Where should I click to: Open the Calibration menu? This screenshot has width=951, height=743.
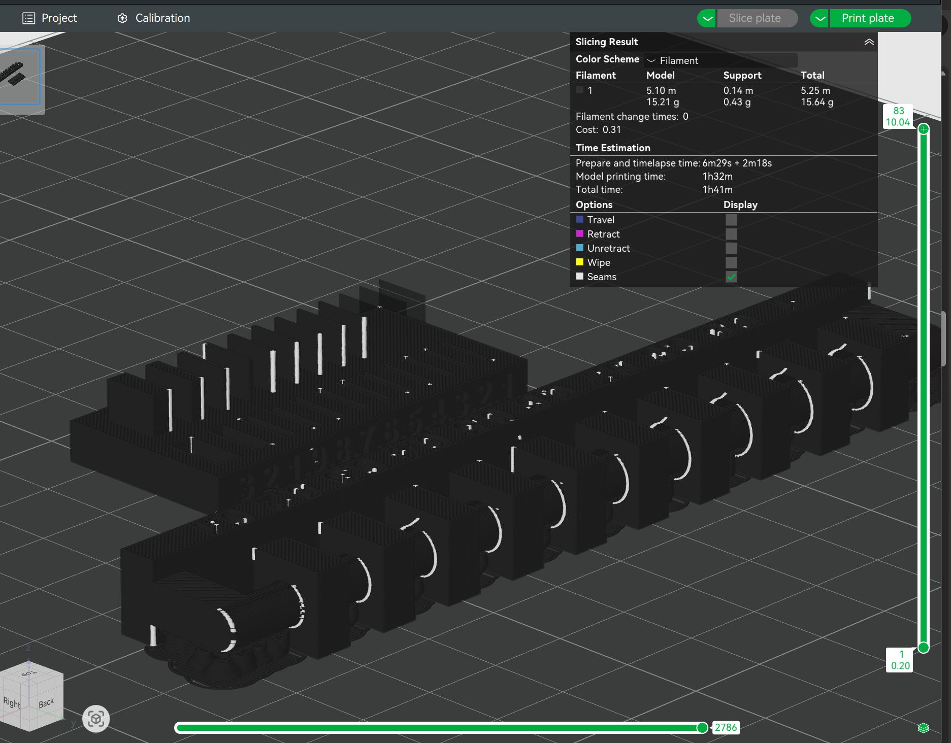[x=162, y=18]
